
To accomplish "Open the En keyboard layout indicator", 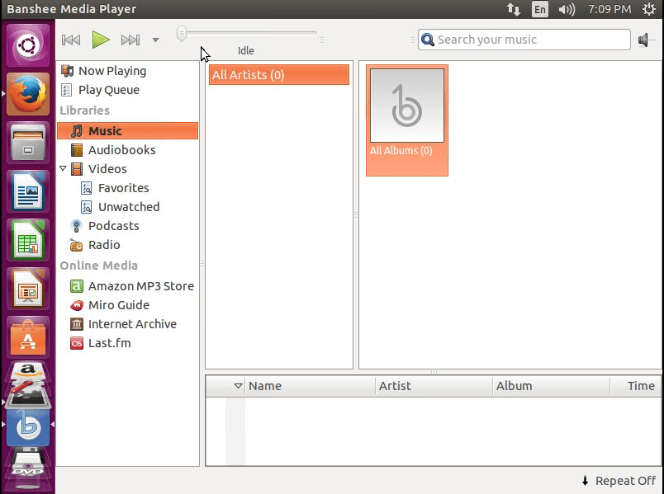I will coord(540,9).
